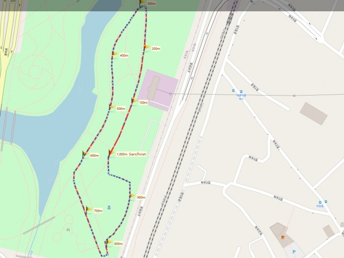344x258 pixels.
Task: Click the 600m flag by the river
Action: click(x=86, y=154)
